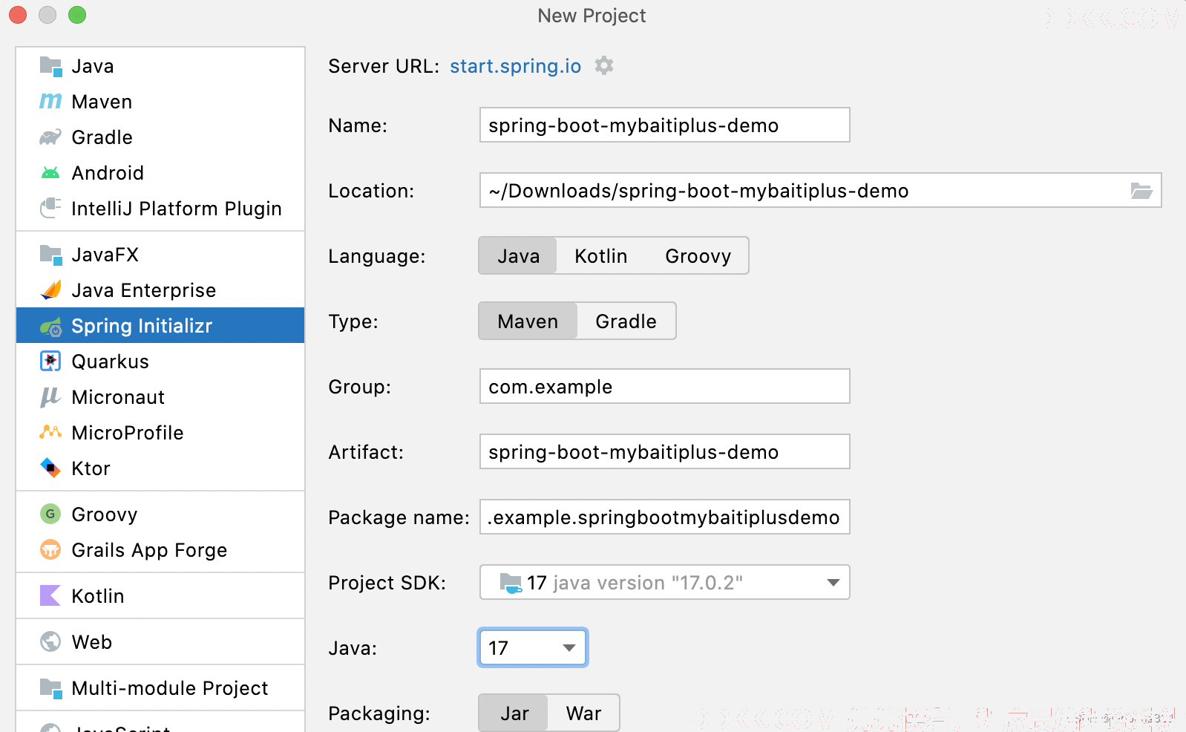Viewport: 1186px width, 732px height.
Task: Select Java as the project language
Action: coord(518,256)
